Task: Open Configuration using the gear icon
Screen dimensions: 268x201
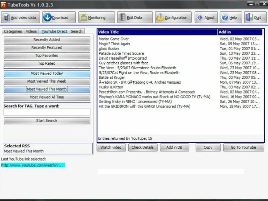Action: pyautogui.click(x=160, y=17)
